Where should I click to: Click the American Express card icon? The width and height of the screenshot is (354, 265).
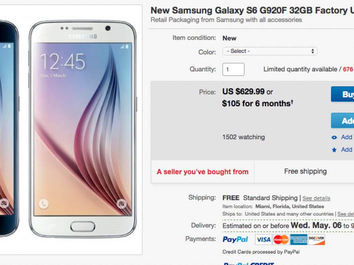point(299,239)
